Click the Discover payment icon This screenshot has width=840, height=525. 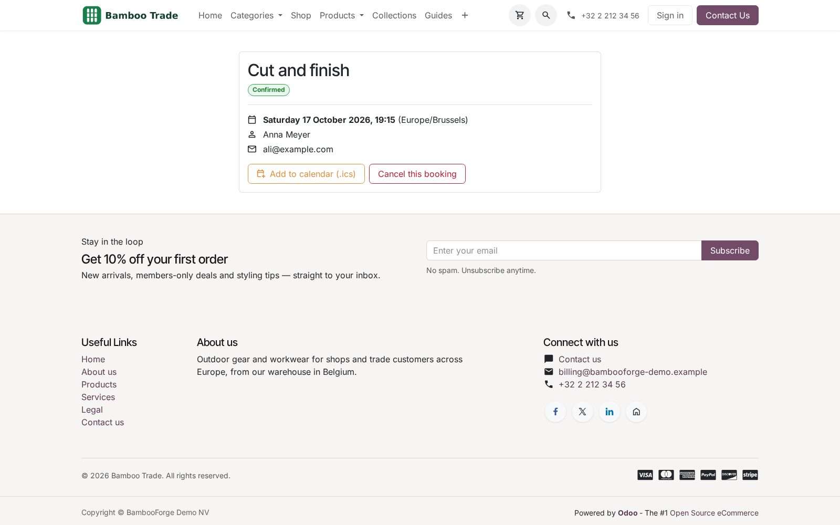click(729, 475)
